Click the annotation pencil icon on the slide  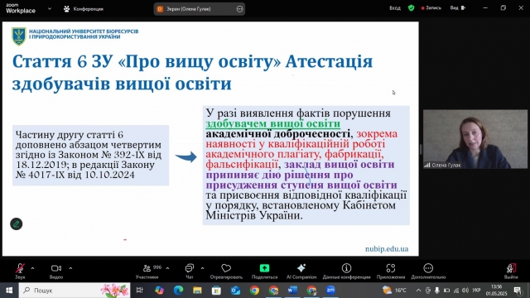16,224
